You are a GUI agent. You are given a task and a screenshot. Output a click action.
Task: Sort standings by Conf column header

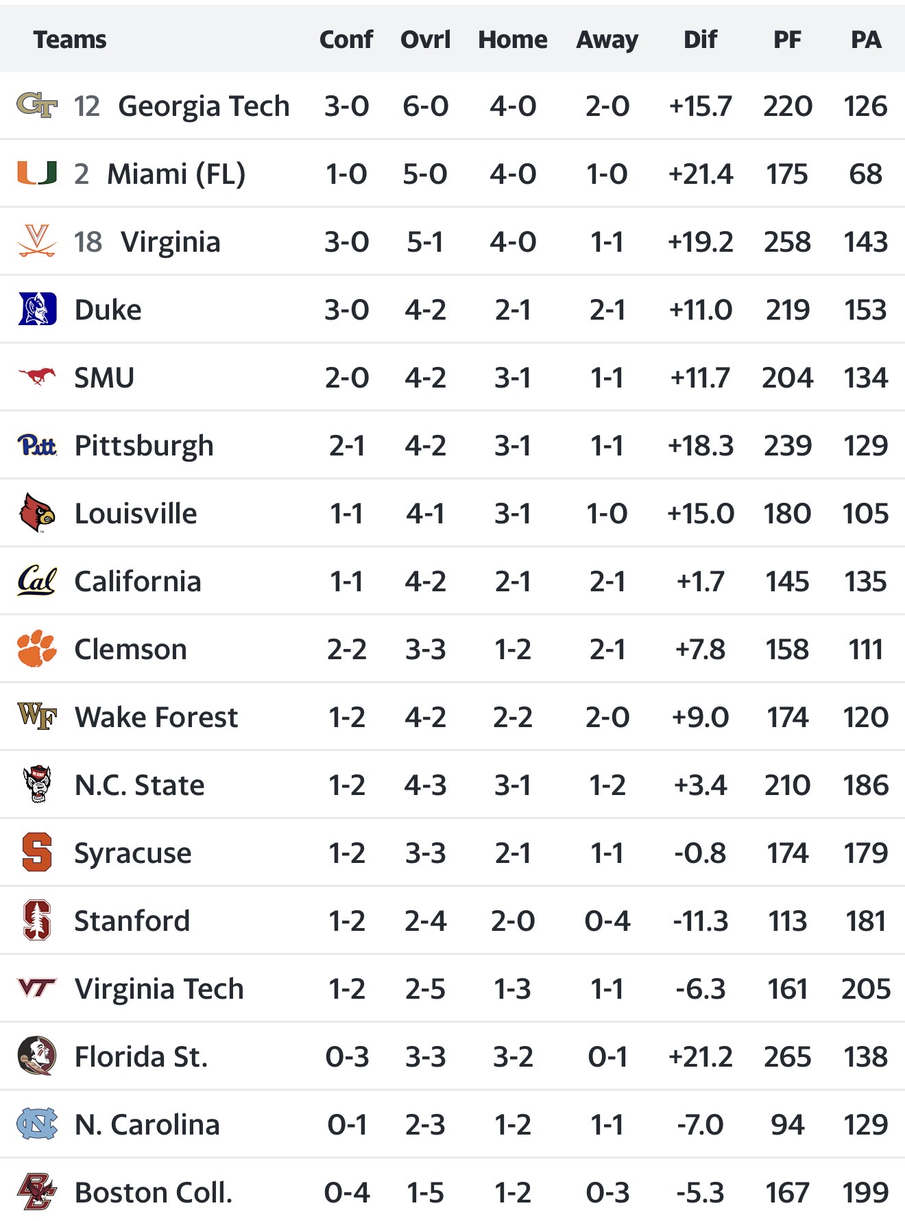346,40
